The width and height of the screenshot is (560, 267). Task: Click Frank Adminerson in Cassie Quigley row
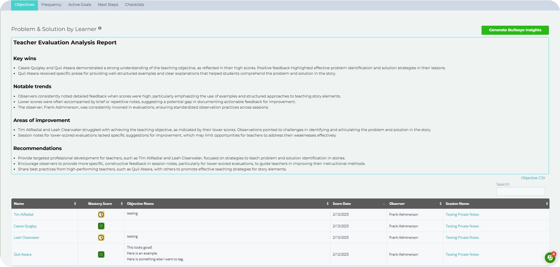pos(403,226)
